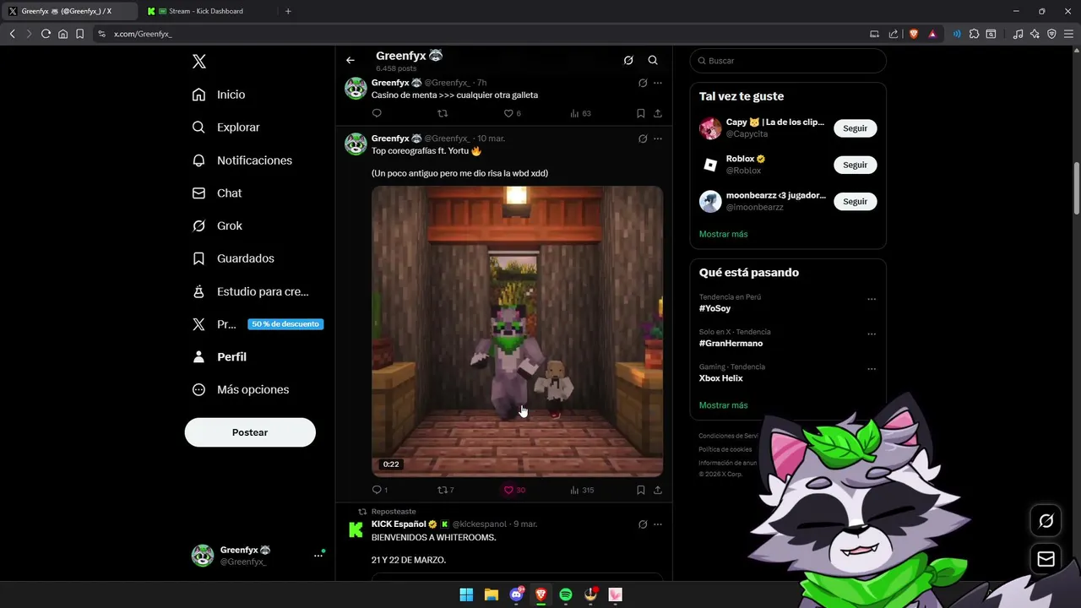
Task: Open Más opciones in sidebar
Action: point(241,389)
